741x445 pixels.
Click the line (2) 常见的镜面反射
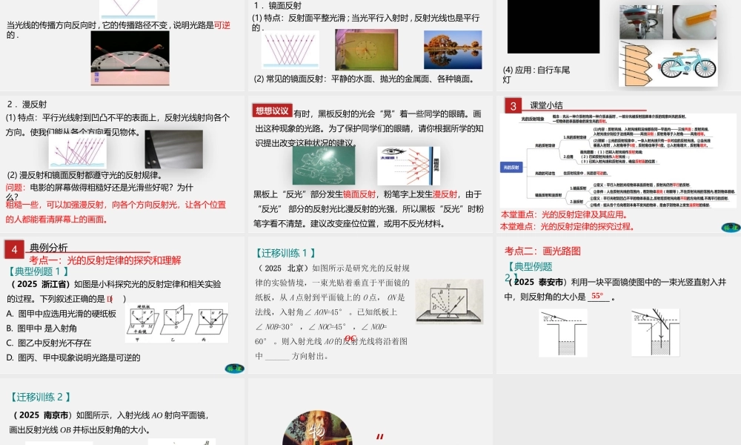click(x=365, y=79)
